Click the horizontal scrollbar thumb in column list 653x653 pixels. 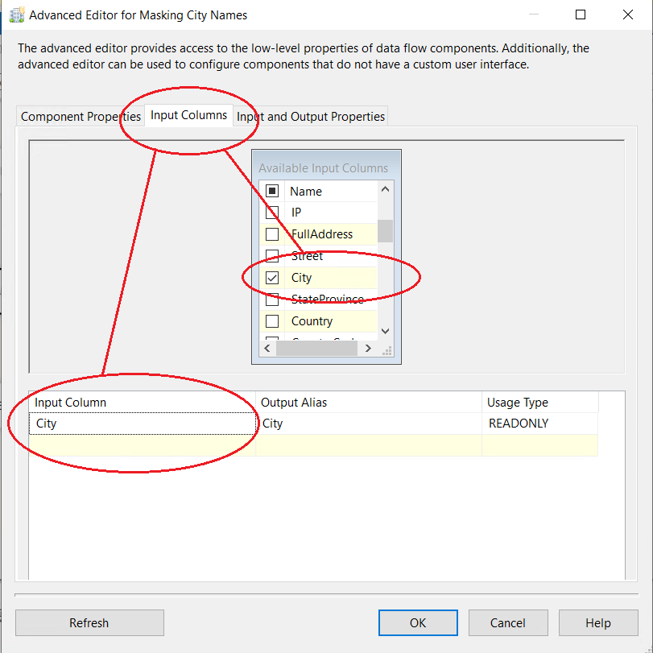click(x=315, y=349)
